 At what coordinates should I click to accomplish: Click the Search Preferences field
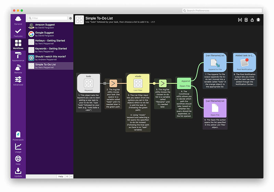coord(222,11)
